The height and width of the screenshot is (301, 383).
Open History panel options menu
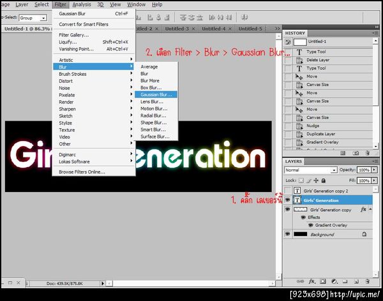tap(375, 33)
